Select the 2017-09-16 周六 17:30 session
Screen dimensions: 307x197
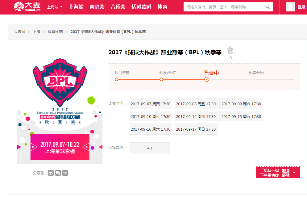[x=150, y=129]
